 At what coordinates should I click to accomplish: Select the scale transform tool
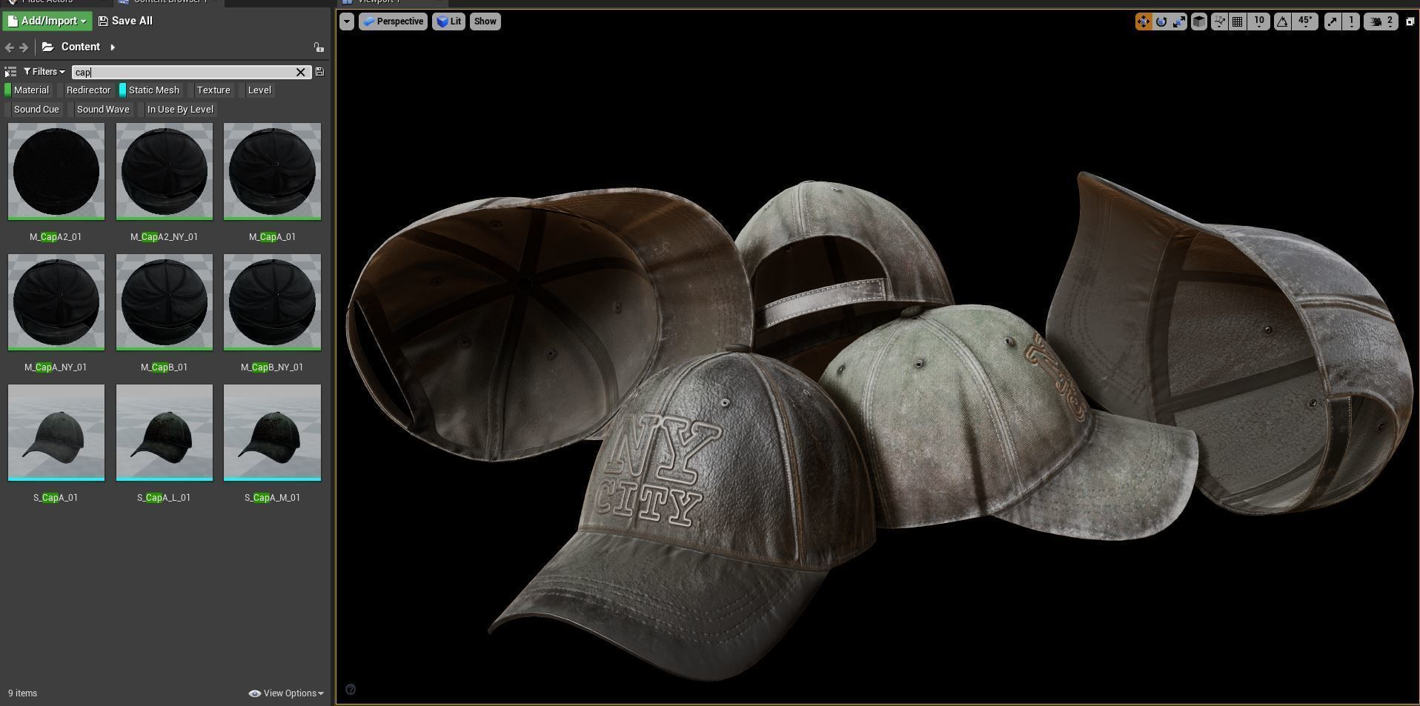1179,21
